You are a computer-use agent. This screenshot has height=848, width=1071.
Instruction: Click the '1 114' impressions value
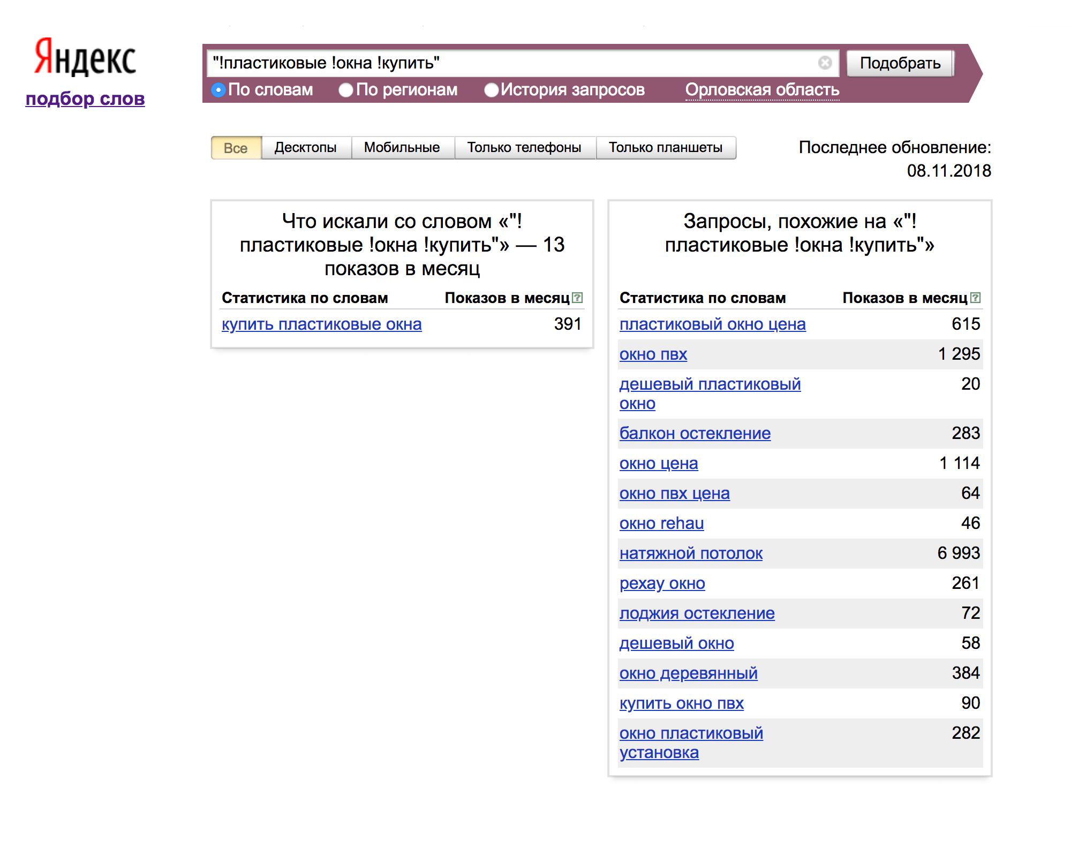960,463
